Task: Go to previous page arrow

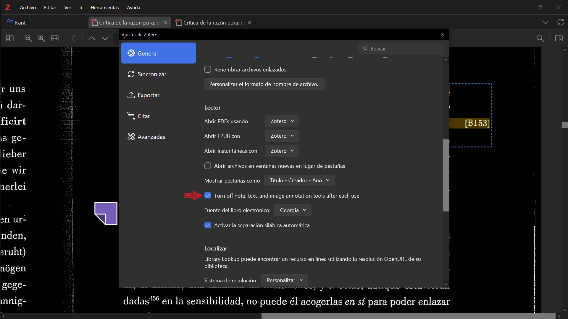Action: click(x=92, y=38)
